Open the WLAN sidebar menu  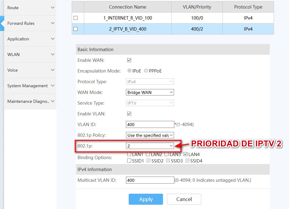point(13,54)
